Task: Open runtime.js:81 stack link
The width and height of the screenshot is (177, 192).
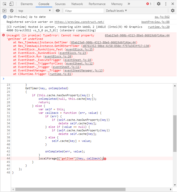Action: [60, 74]
